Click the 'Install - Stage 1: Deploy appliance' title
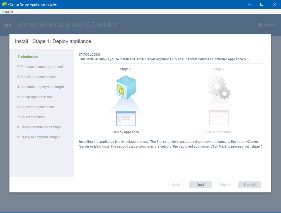Image resolution: width=281 pixels, height=213 pixels. [53, 41]
